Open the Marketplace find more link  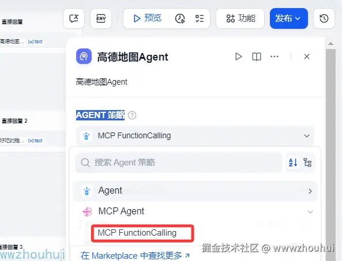135,256
